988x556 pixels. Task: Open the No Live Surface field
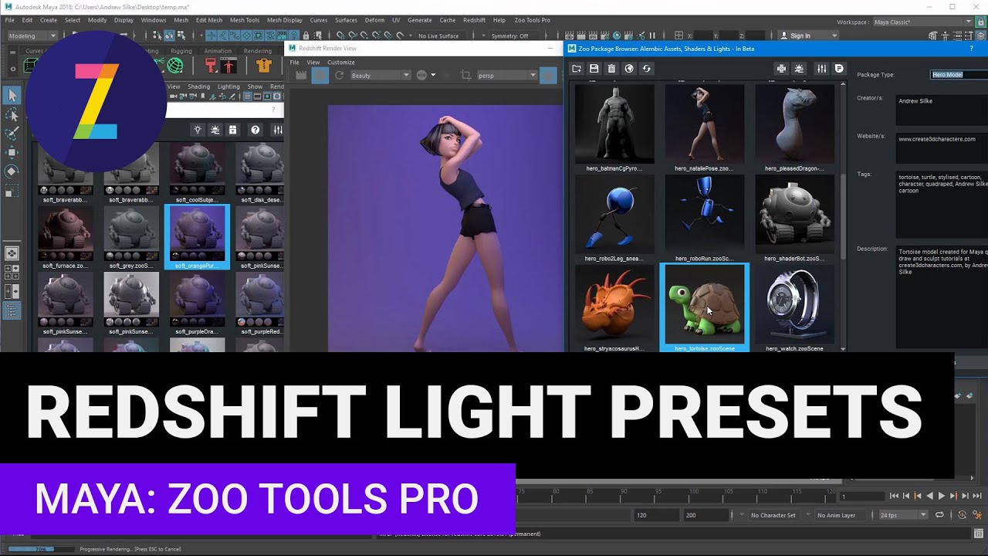(442, 36)
